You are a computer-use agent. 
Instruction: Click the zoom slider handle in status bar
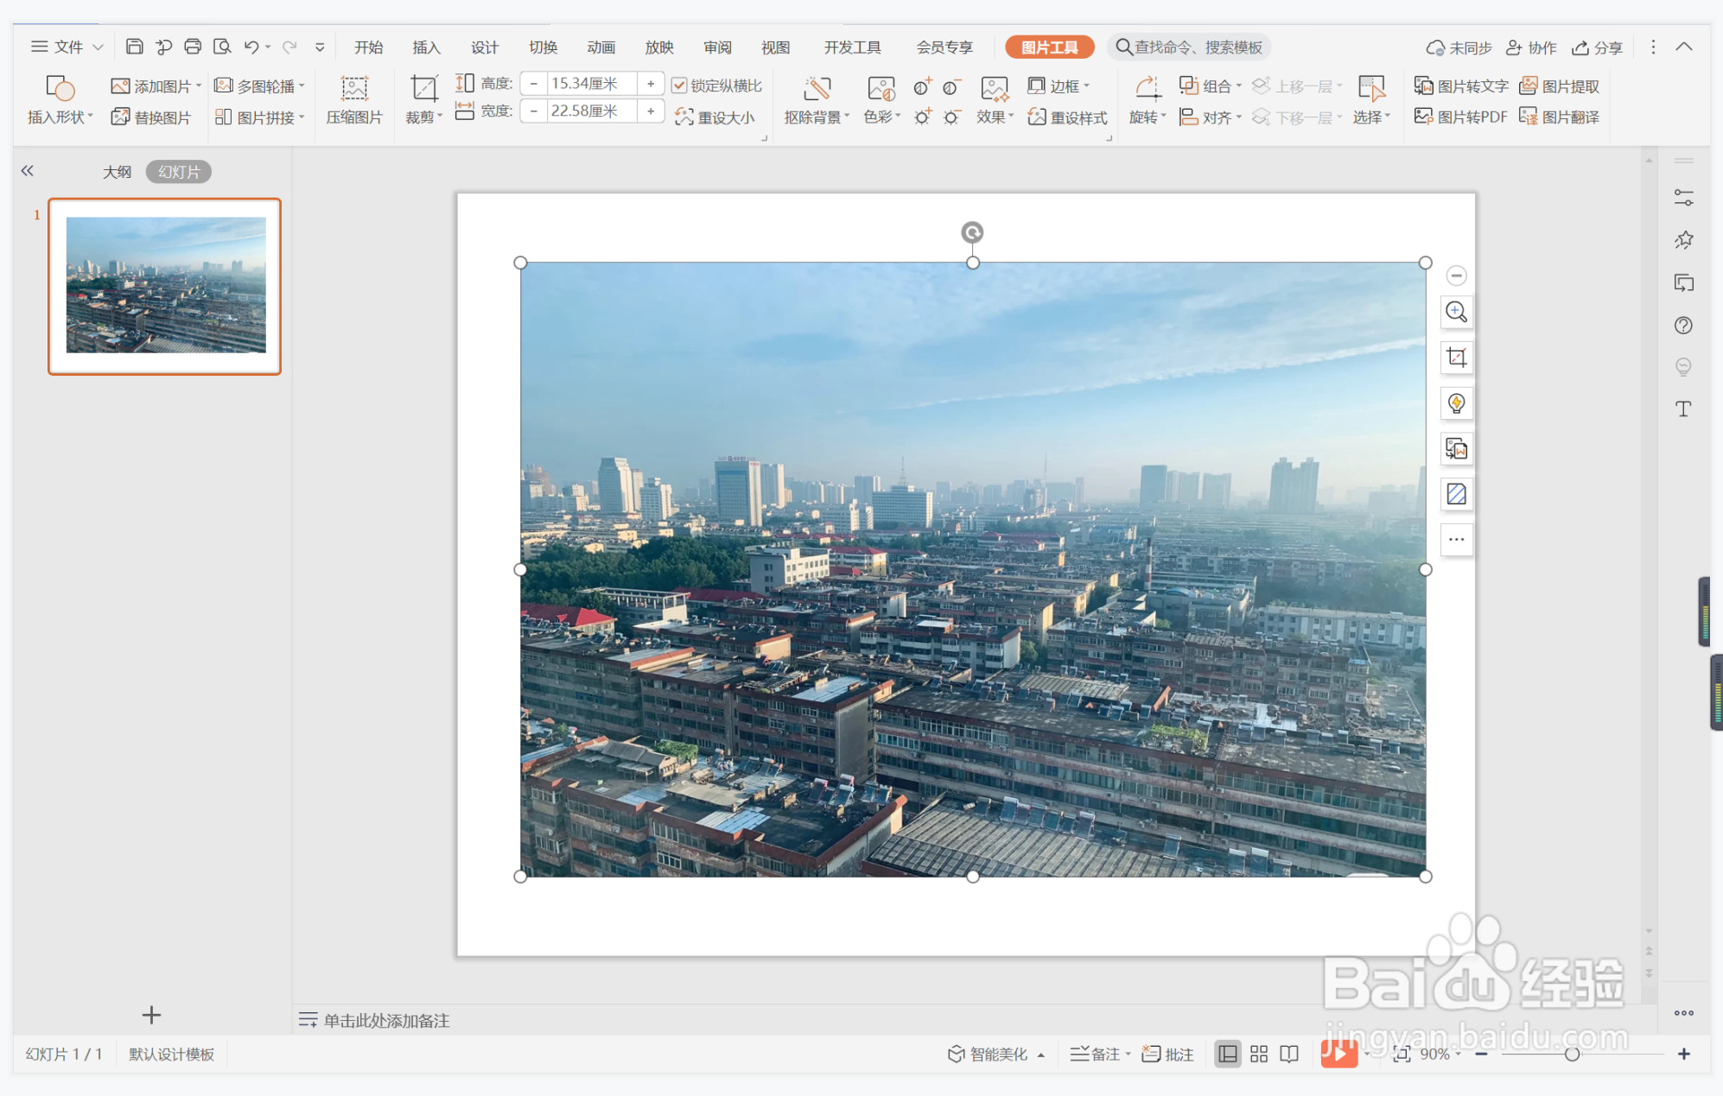pos(1572,1054)
